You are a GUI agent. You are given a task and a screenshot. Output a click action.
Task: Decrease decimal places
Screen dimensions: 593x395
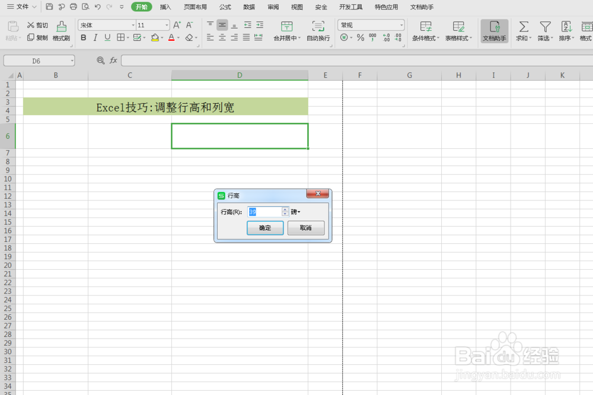pyautogui.click(x=398, y=37)
